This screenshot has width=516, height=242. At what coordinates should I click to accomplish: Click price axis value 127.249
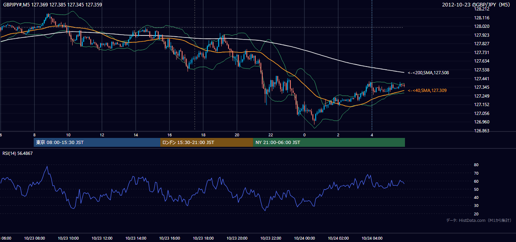(x=482, y=96)
